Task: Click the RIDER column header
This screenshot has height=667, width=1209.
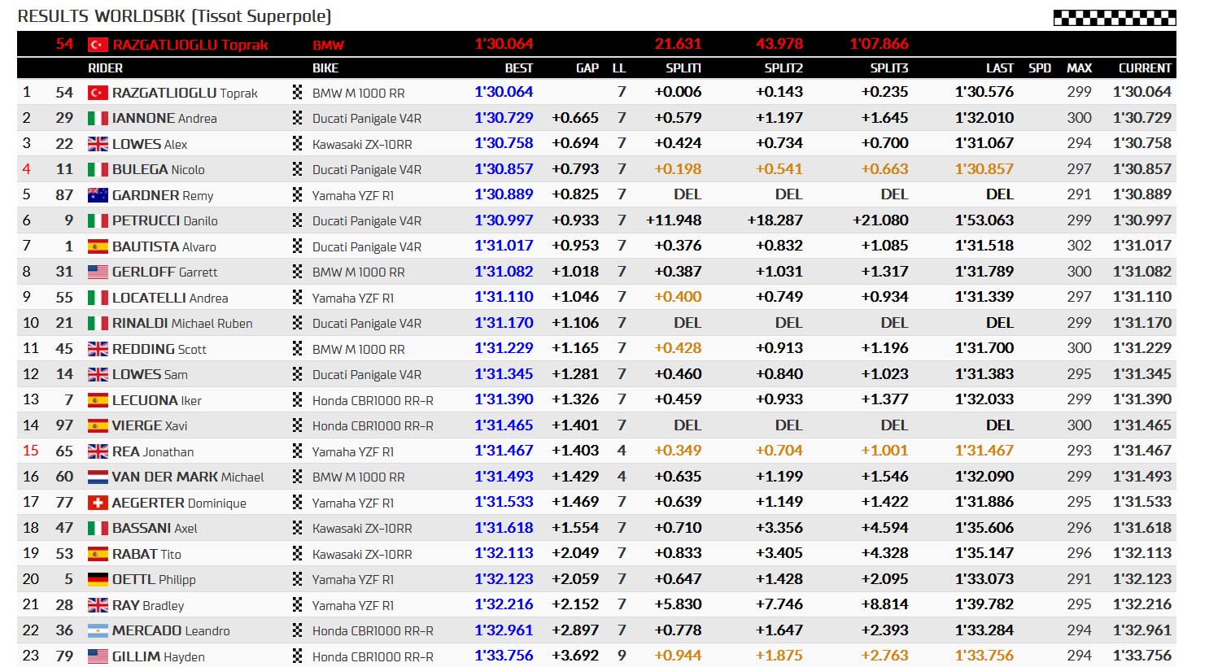Action: (x=106, y=68)
